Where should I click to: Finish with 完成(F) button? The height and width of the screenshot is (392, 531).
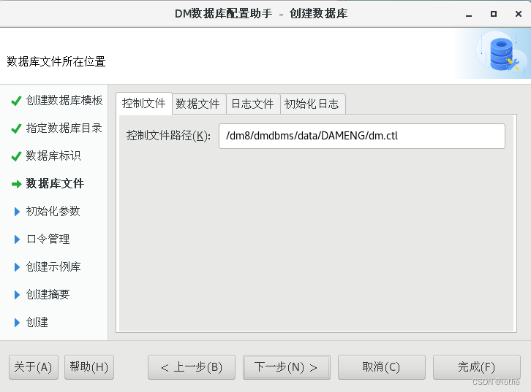[477, 367]
